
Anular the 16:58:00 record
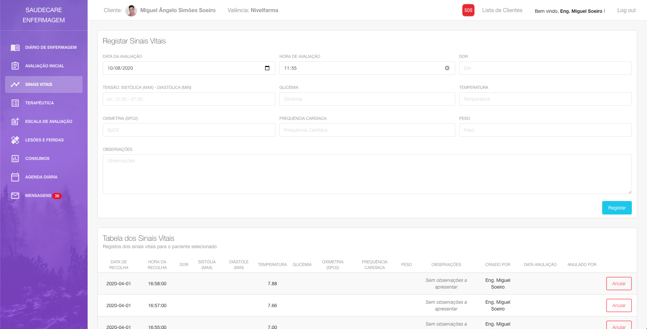[619, 284]
